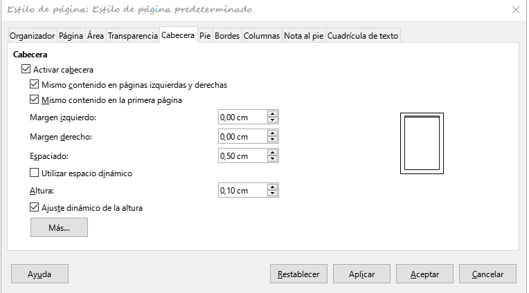The width and height of the screenshot is (529, 293).
Task: Click the Restablecer button
Action: [x=298, y=274]
